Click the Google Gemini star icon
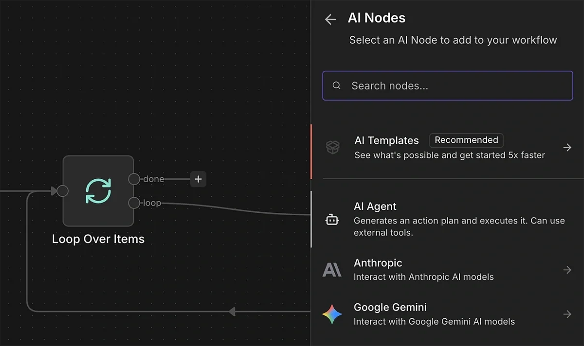The width and height of the screenshot is (584, 346). [x=333, y=314]
